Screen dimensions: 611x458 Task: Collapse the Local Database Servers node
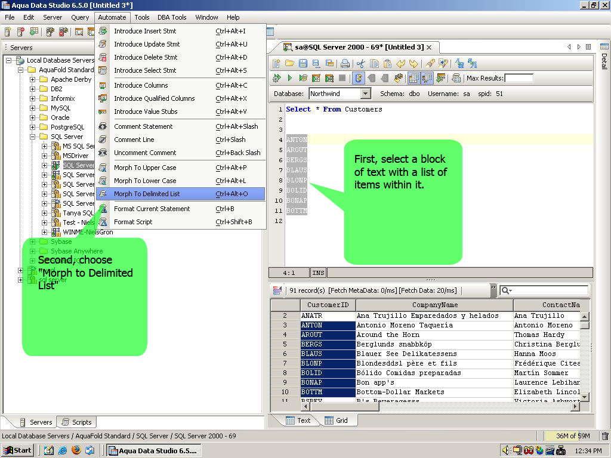[x=8, y=60]
